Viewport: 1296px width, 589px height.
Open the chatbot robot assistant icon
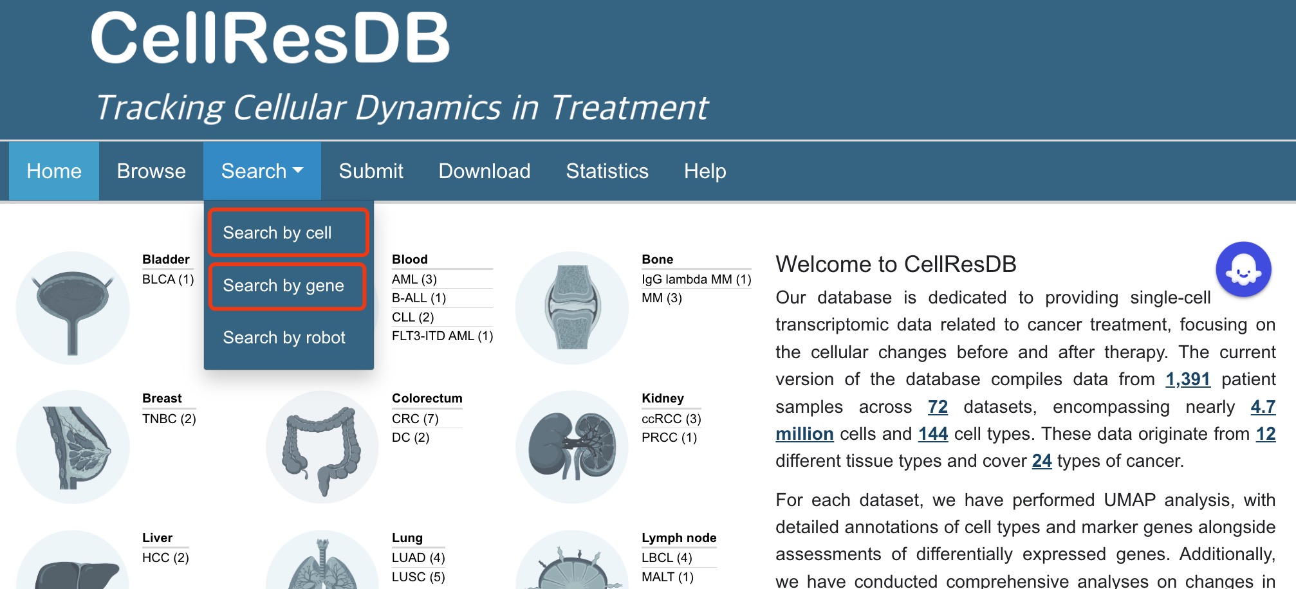tap(1243, 269)
